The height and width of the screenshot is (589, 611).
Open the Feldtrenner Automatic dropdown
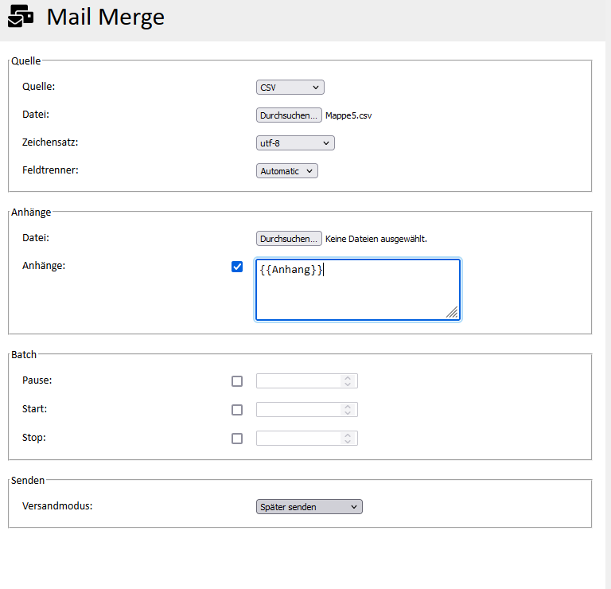point(286,171)
